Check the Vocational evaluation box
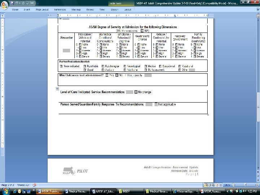 point(179,66)
